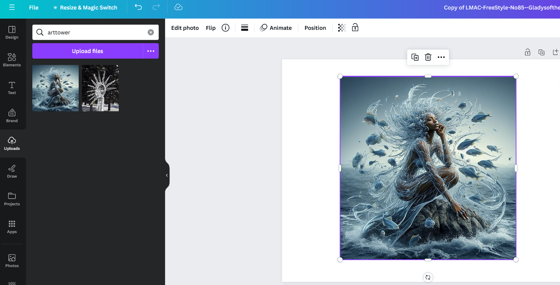Click the Animate button

[x=276, y=28]
